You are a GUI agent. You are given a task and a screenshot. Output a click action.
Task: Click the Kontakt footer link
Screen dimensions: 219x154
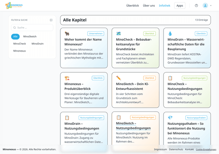(190, 149)
